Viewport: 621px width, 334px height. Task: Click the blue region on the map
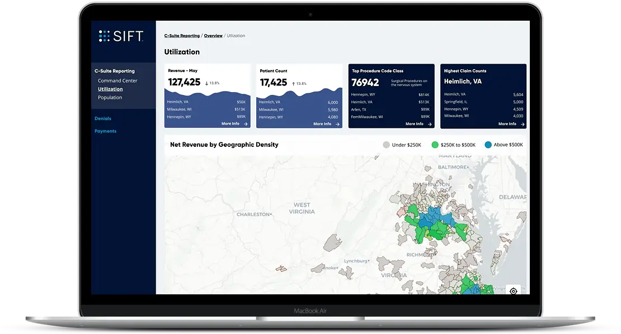[x=434, y=219]
